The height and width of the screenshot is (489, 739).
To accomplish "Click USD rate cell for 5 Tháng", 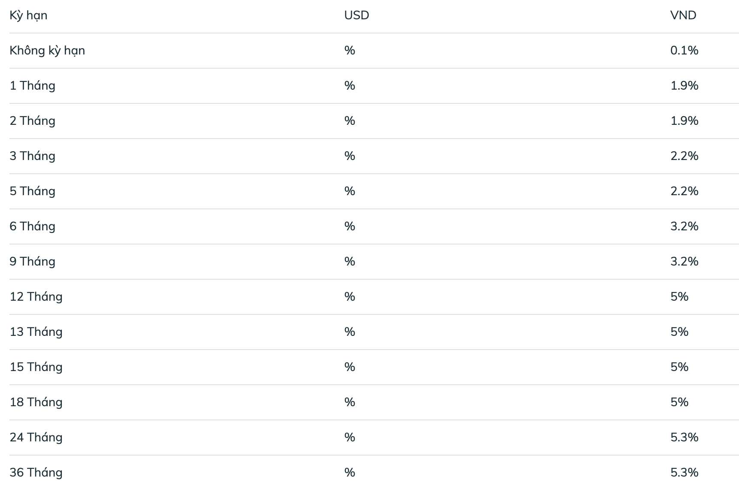I will (349, 191).
